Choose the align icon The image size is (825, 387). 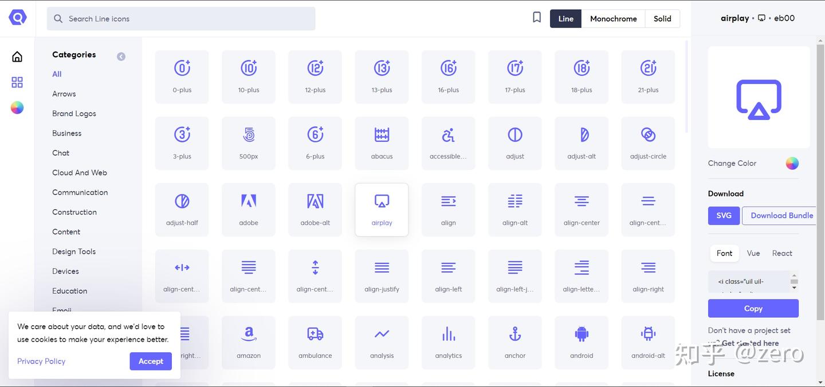click(448, 210)
